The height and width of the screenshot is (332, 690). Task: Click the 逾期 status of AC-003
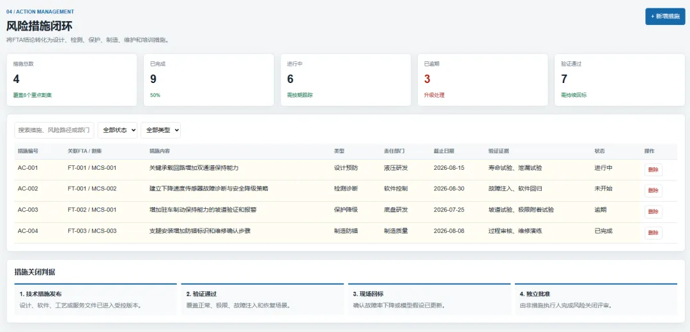click(600, 210)
